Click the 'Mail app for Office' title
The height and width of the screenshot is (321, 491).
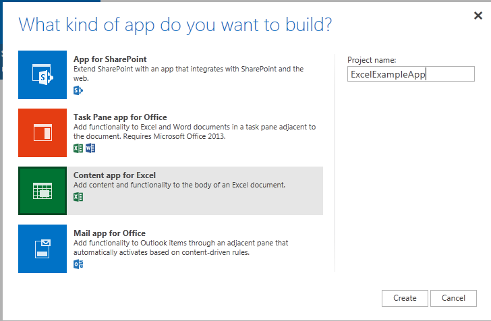coord(109,233)
